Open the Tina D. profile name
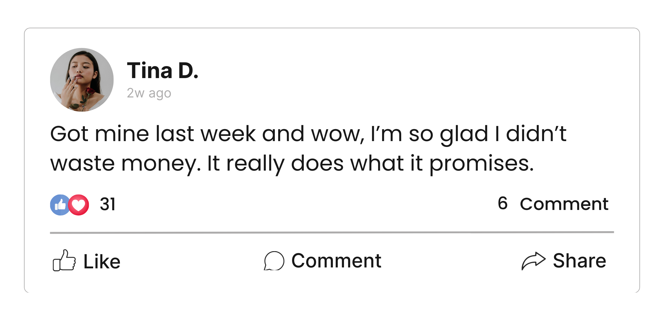Image resolution: width=664 pixels, height=320 pixels. pos(162,71)
